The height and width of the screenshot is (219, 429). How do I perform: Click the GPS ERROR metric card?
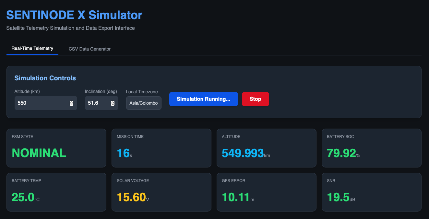click(x=266, y=192)
